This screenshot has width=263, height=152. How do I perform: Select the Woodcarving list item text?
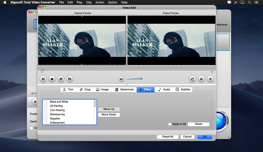pos(57,114)
